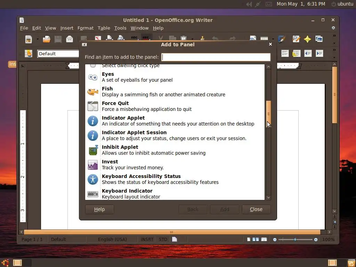
Task: Select the Invest applet icon
Action: [x=92, y=165]
